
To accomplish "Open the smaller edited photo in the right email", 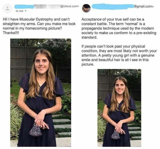I will click(119, 108).
